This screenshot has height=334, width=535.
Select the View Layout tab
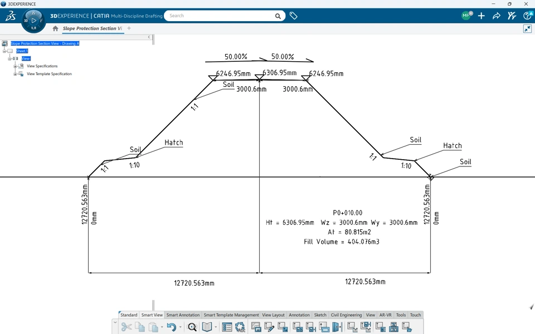[x=273, y=315]
